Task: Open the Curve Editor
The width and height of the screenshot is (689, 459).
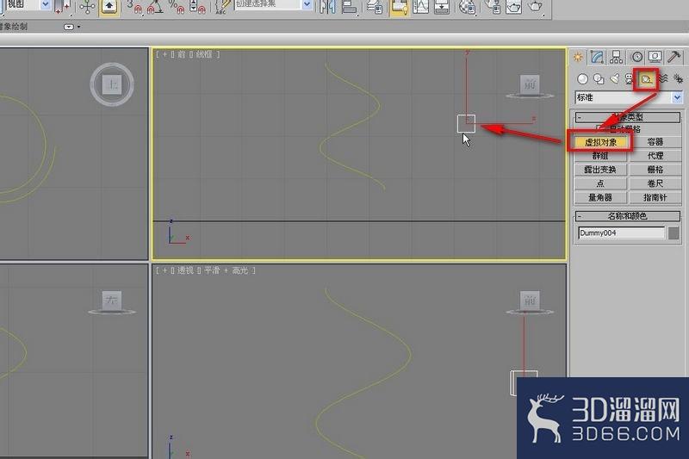Action: click(420, 7)
